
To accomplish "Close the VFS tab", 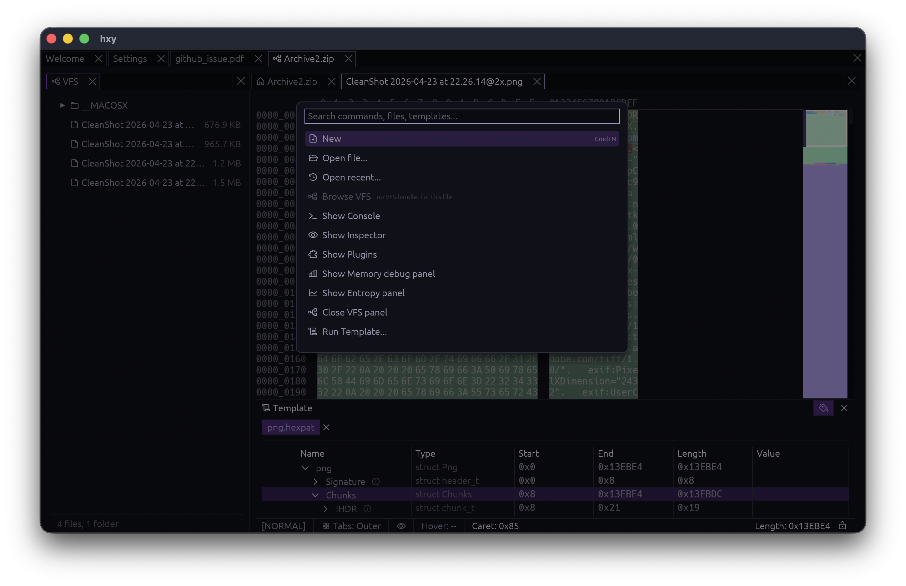I will click(92, 81).
